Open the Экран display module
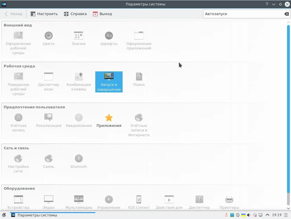Viewport: 291px width, 219px height. tap(48, 202)
